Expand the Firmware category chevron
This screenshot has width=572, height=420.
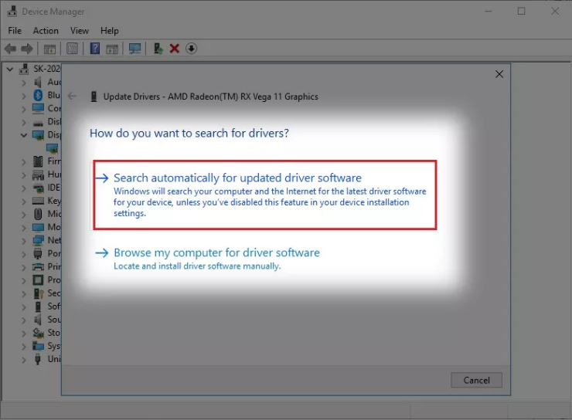(x=24, y=161)
